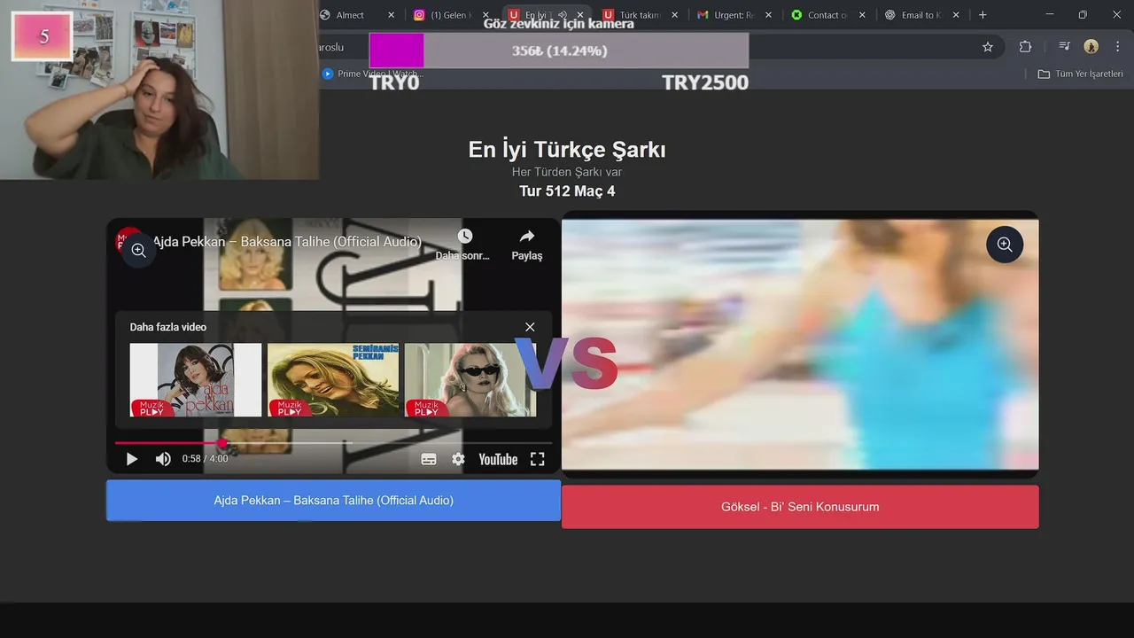Click the Ajda Pekkan video title link
This screenshot has width=1134, height=638.
click(286, 242)
